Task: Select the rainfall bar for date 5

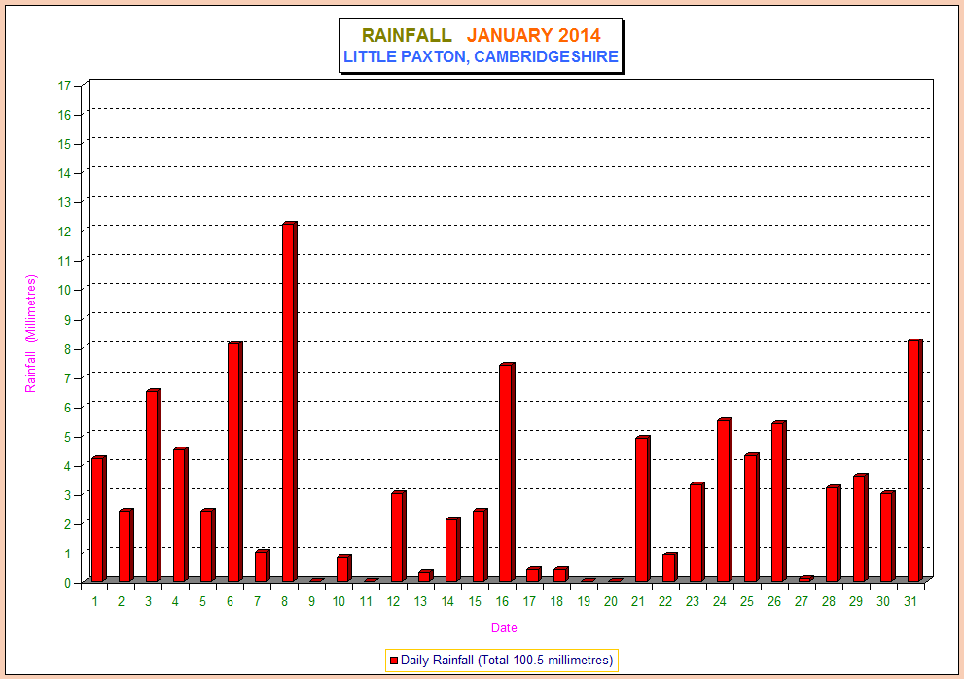Action: pyautogui.click(x=208, y=545)
